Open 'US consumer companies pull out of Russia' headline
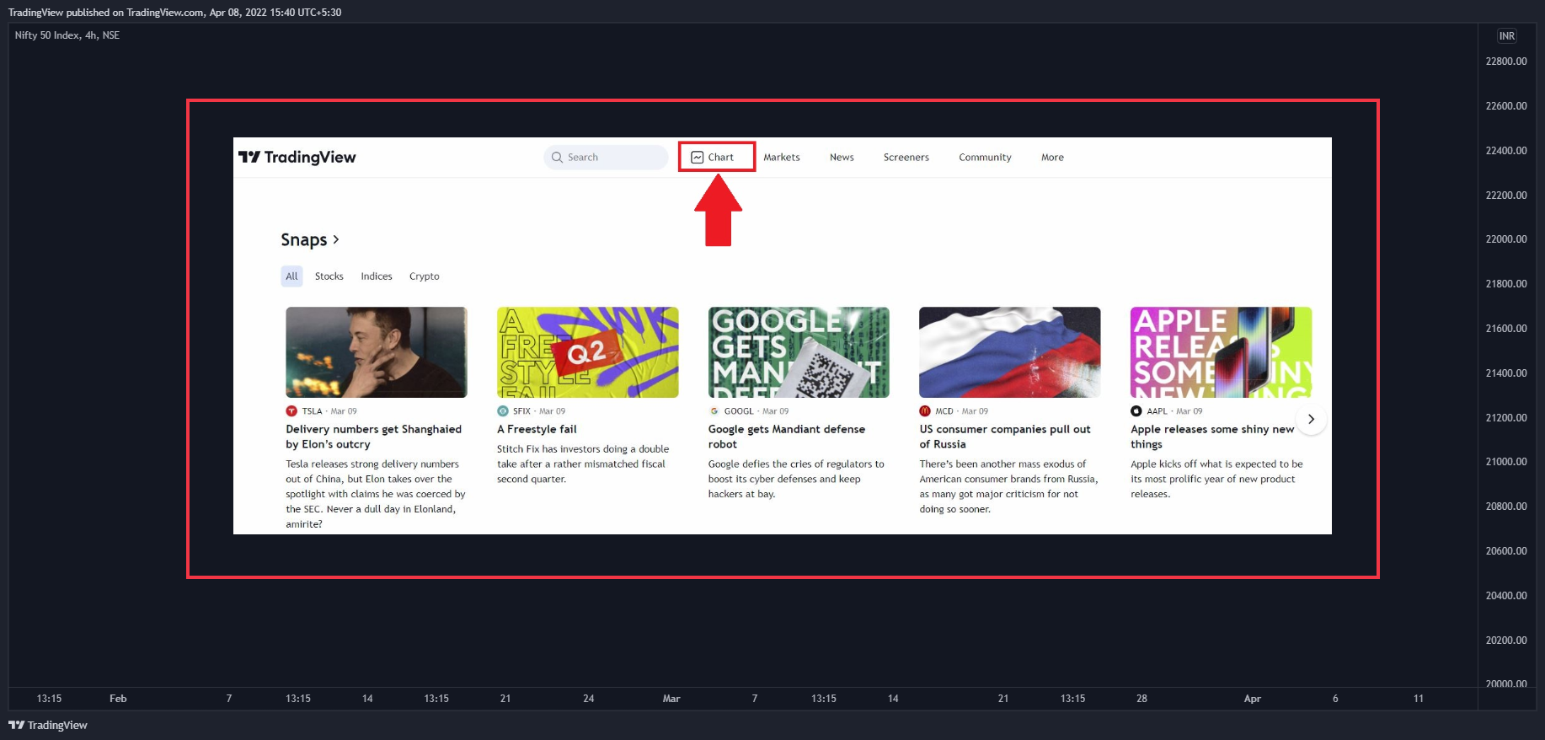This screenshot has width=1545, height=740. click(x=1005, y=437)
